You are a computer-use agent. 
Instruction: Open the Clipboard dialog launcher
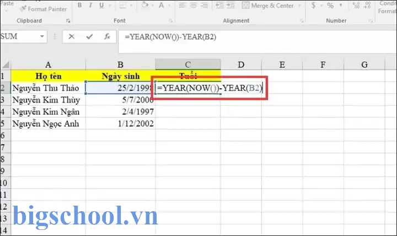pyautogui.click(x=68, y=21)
